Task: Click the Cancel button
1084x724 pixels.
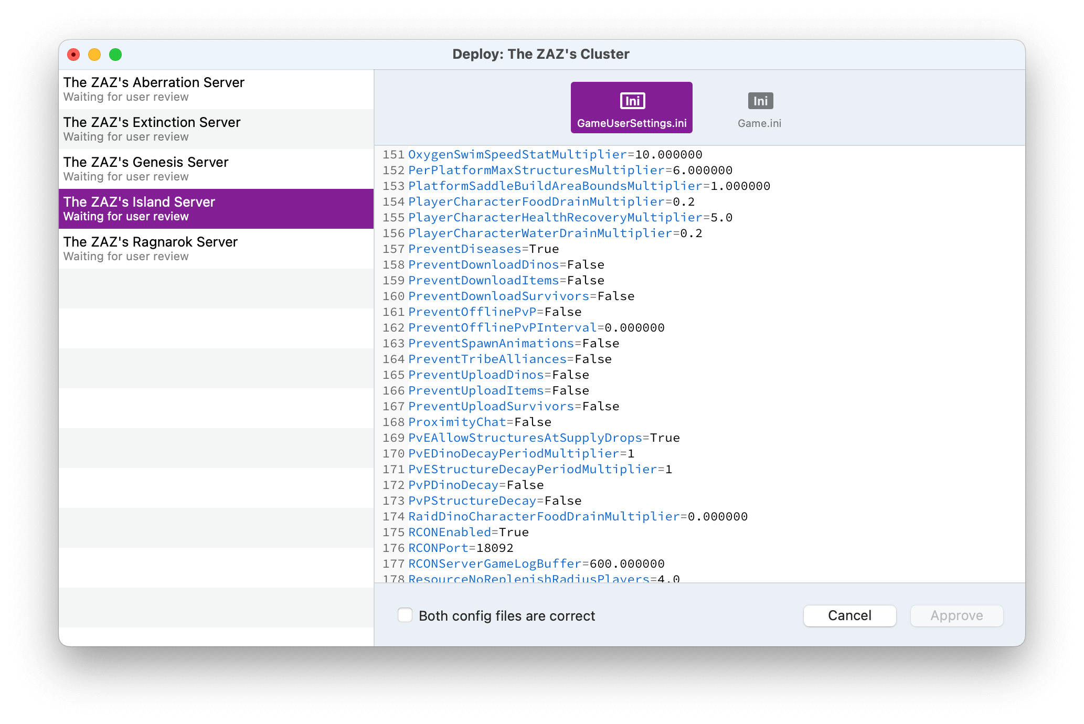Action: tap(849, 615)
